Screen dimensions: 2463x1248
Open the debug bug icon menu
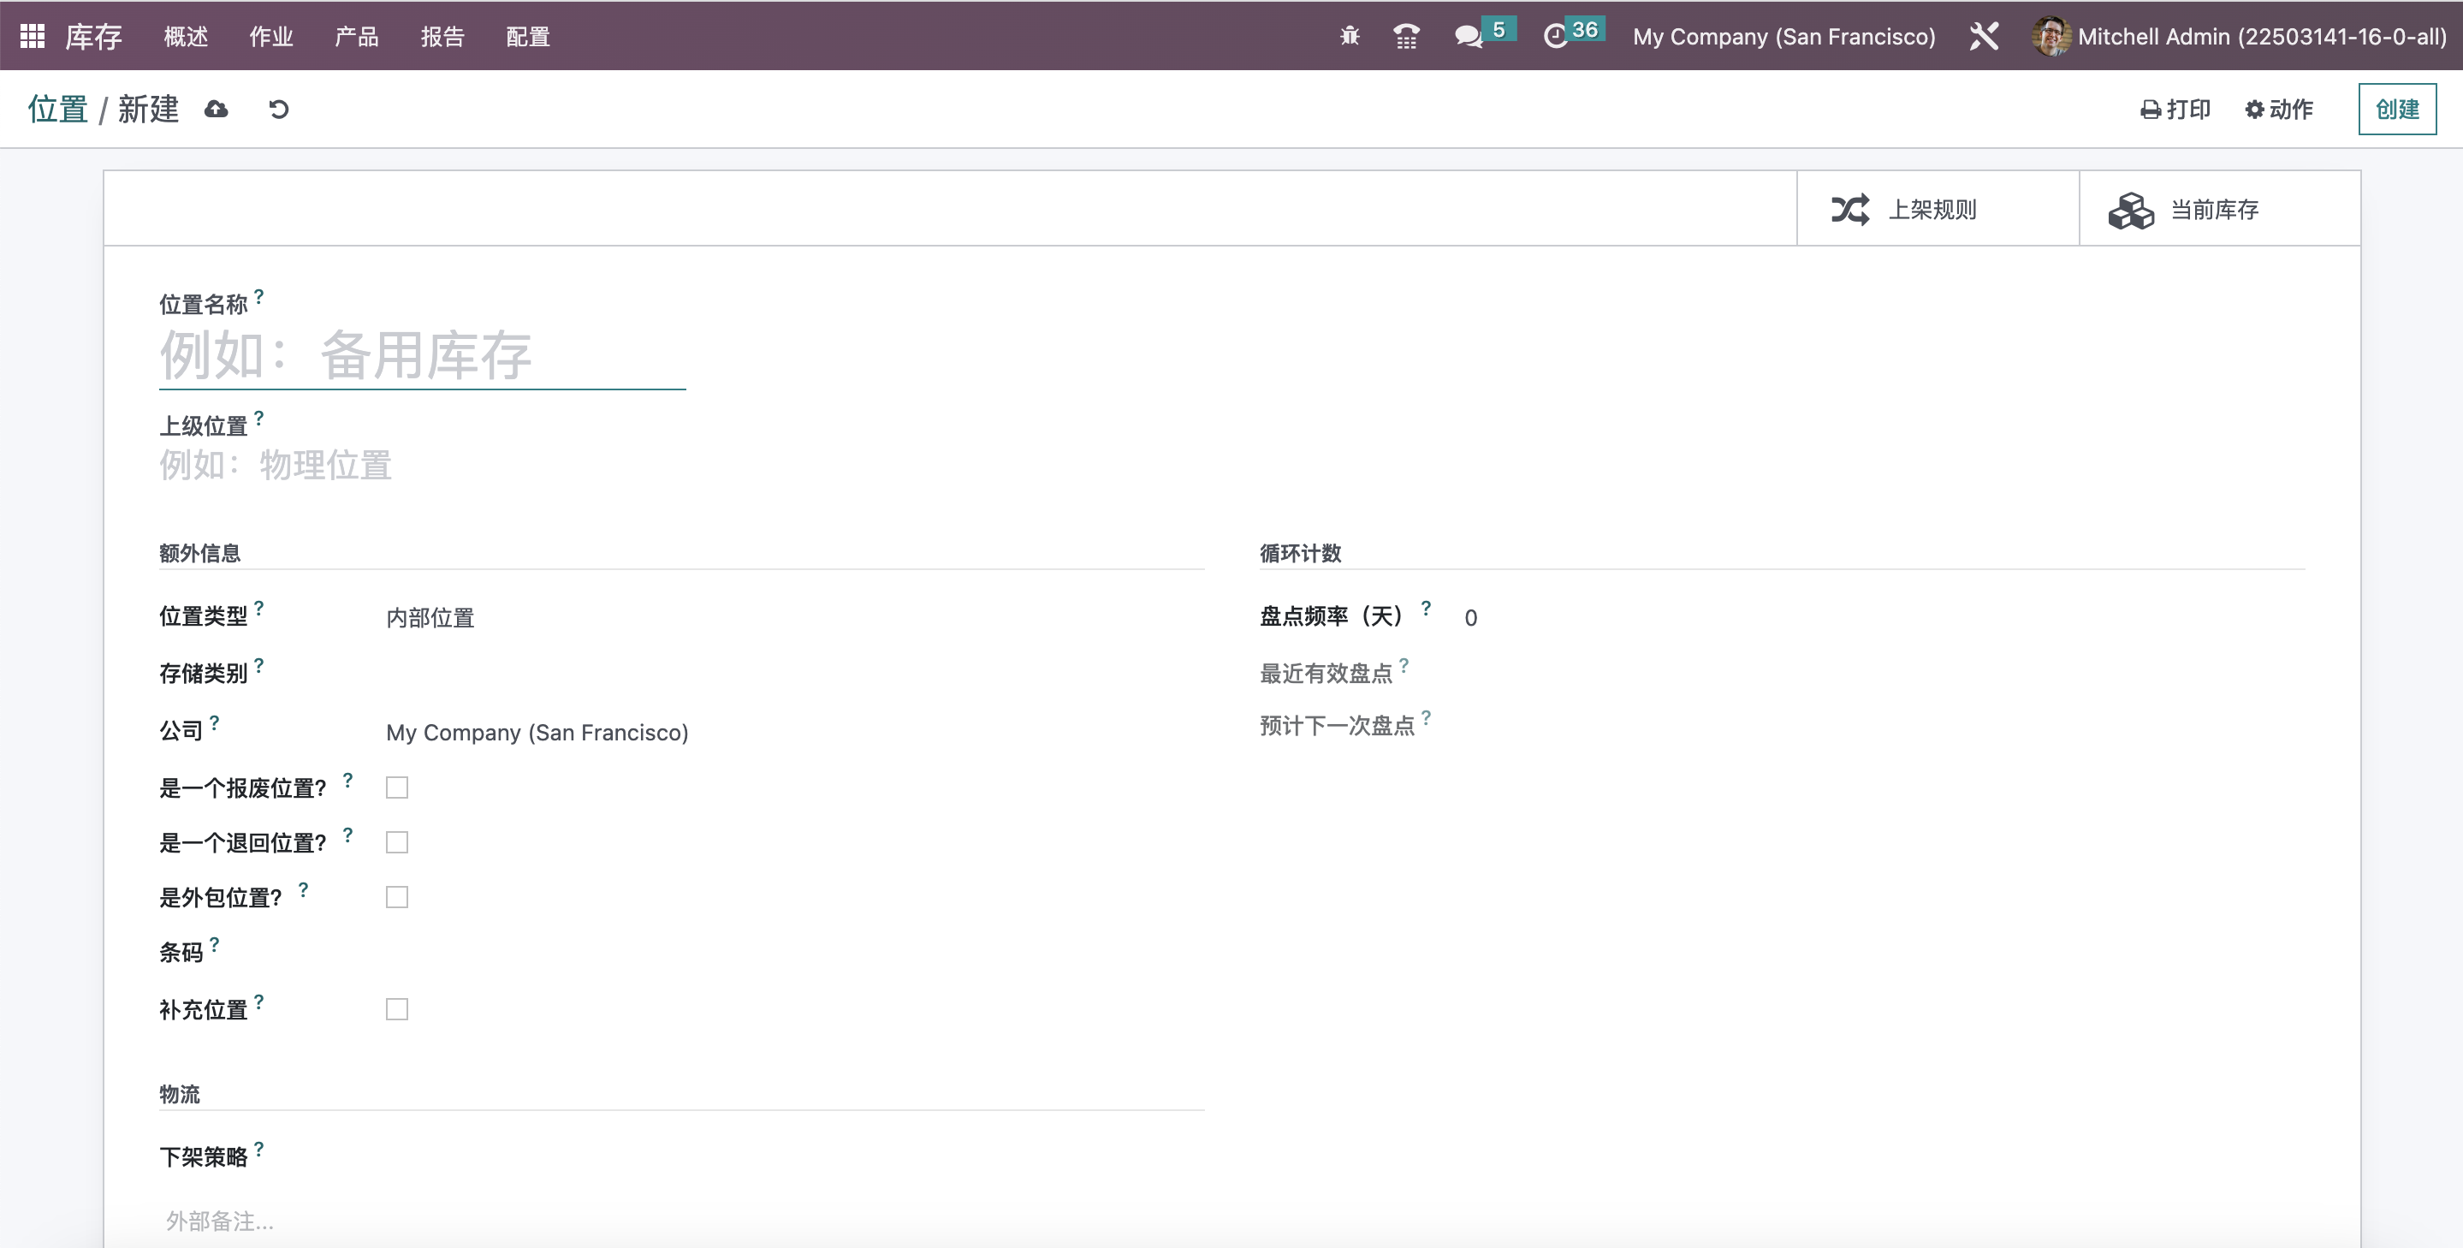coord(1349,36)
